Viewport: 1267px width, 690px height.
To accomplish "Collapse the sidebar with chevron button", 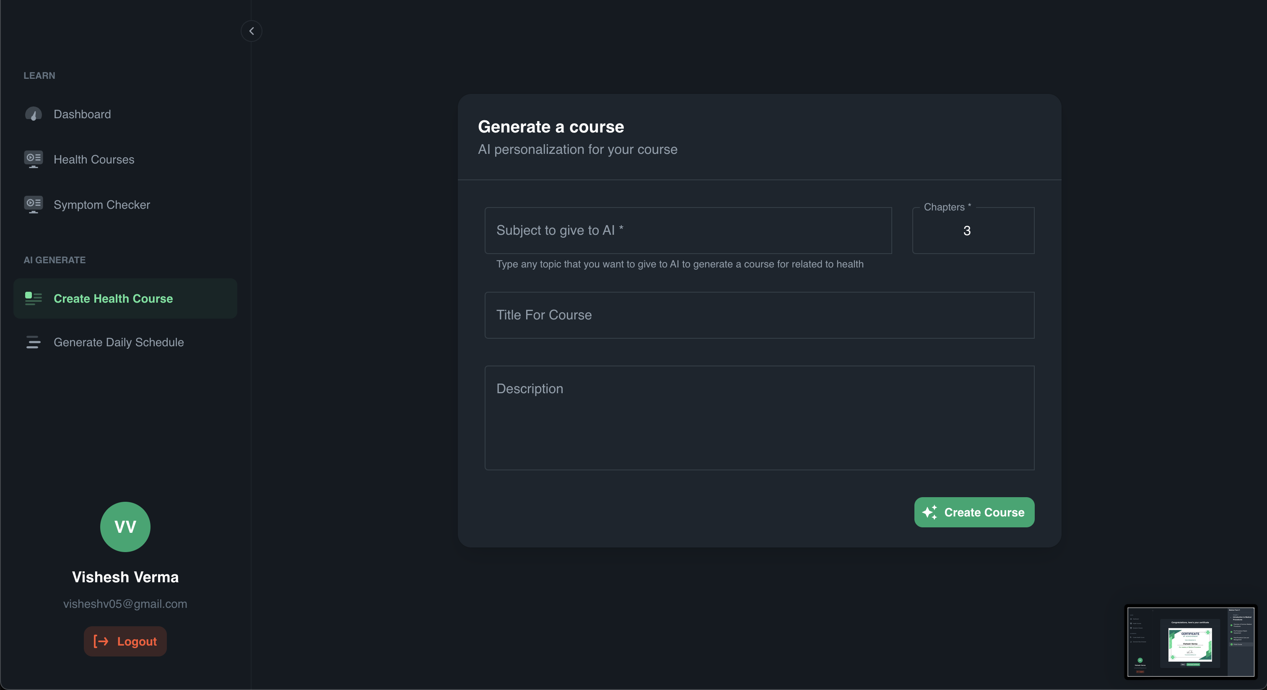I will click(251, 31).
